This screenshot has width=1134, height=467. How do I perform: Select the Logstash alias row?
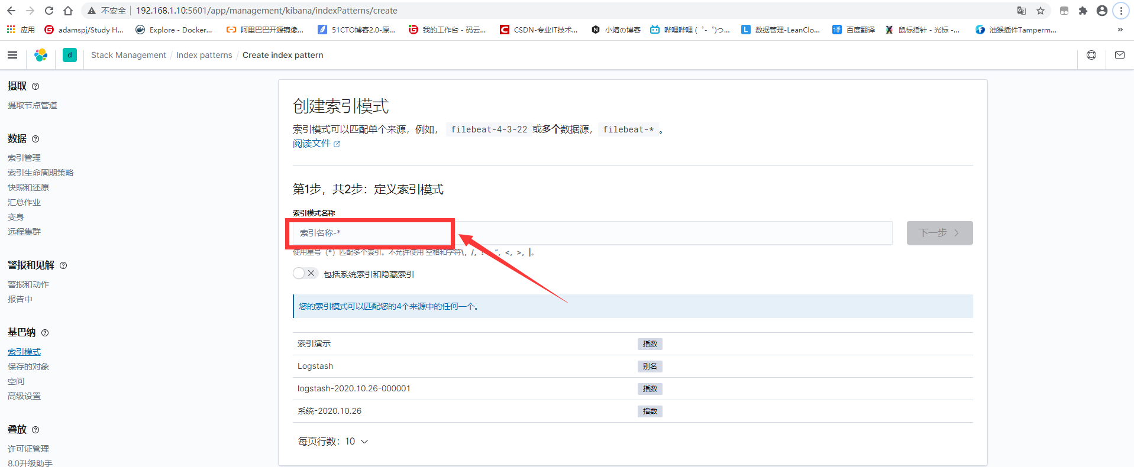coord(632,367)
